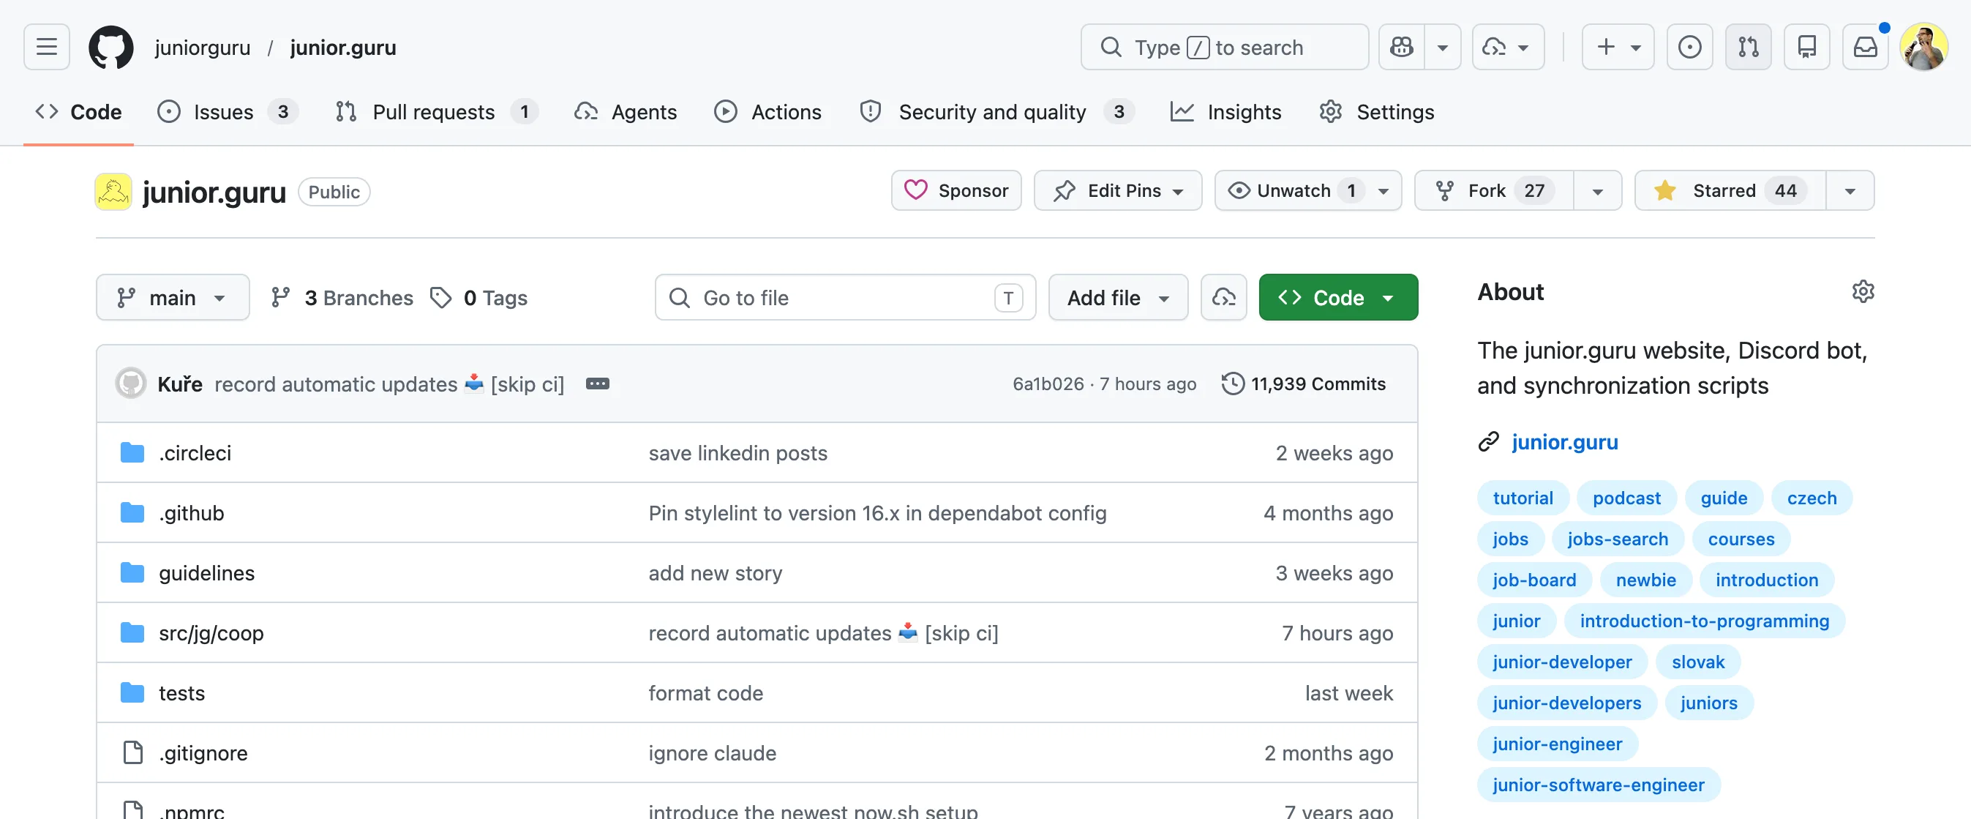This screenshot has height=819, width=1971.
Task: Open Security and quality tab
Action: (997, 112)
